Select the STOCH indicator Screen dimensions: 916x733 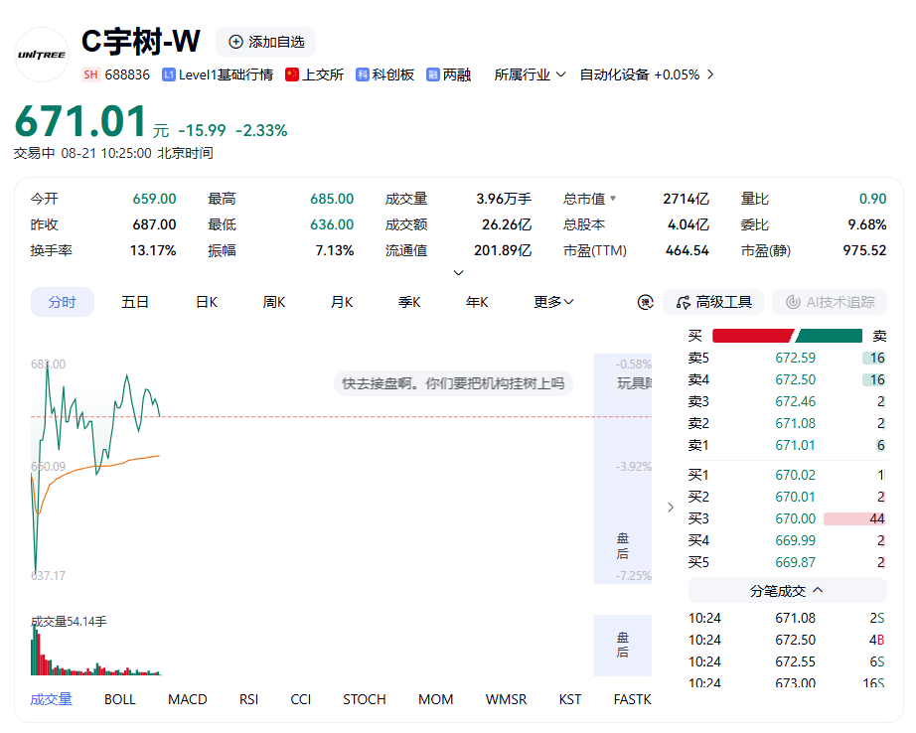[365, 699]
